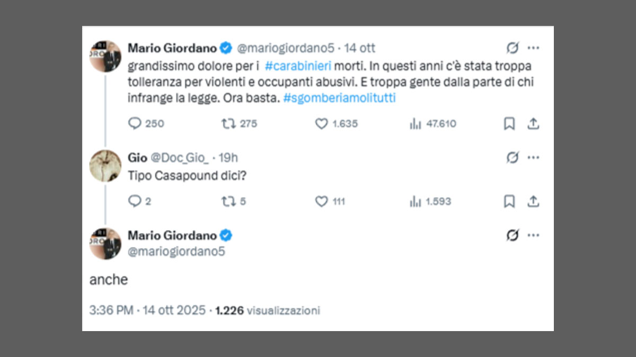Bookmark Gio's Casapound reply

[x=509, y=202]
